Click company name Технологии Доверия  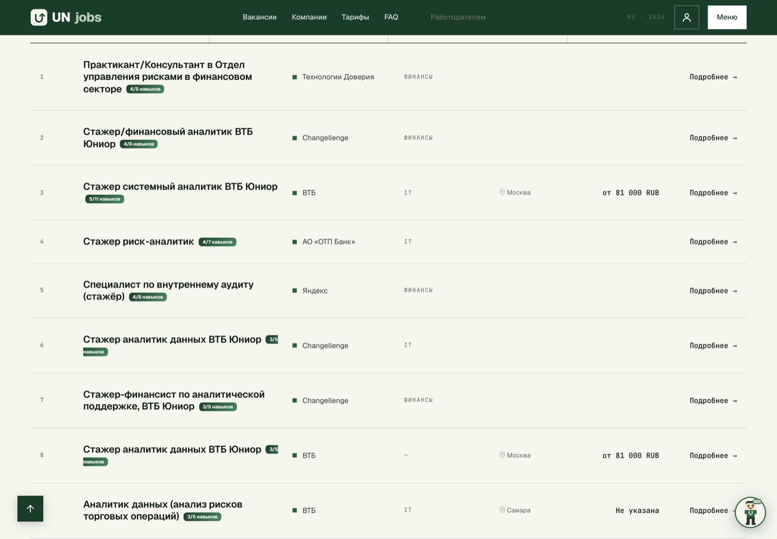338,77
